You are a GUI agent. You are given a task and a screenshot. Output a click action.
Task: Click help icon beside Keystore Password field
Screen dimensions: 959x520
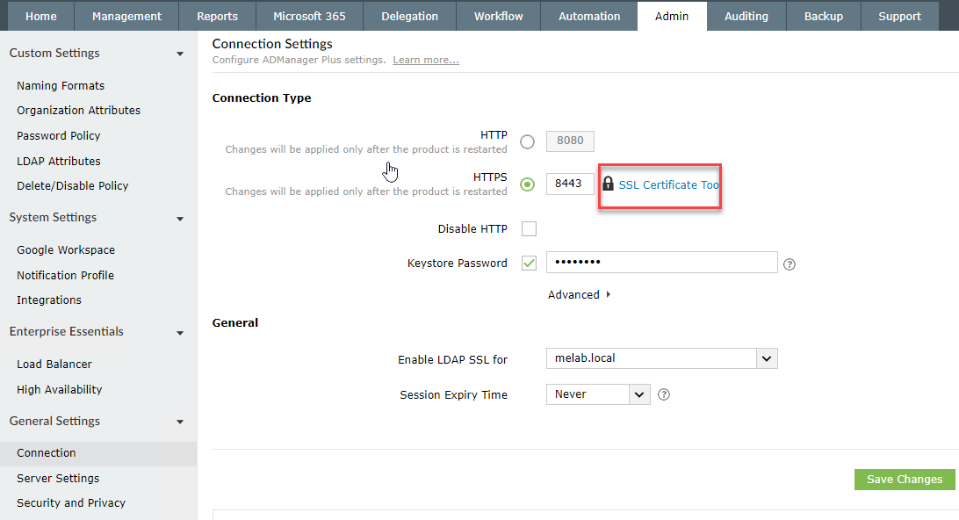[x=789, y=264]
